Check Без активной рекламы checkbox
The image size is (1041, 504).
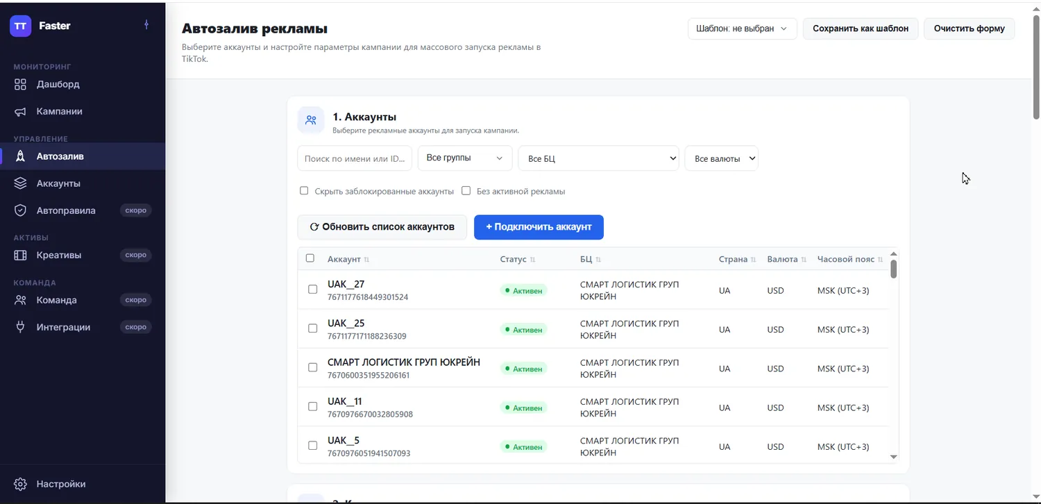click(466, 190)
